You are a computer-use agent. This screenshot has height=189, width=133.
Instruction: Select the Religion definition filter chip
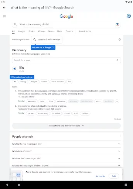pos(34,82)
